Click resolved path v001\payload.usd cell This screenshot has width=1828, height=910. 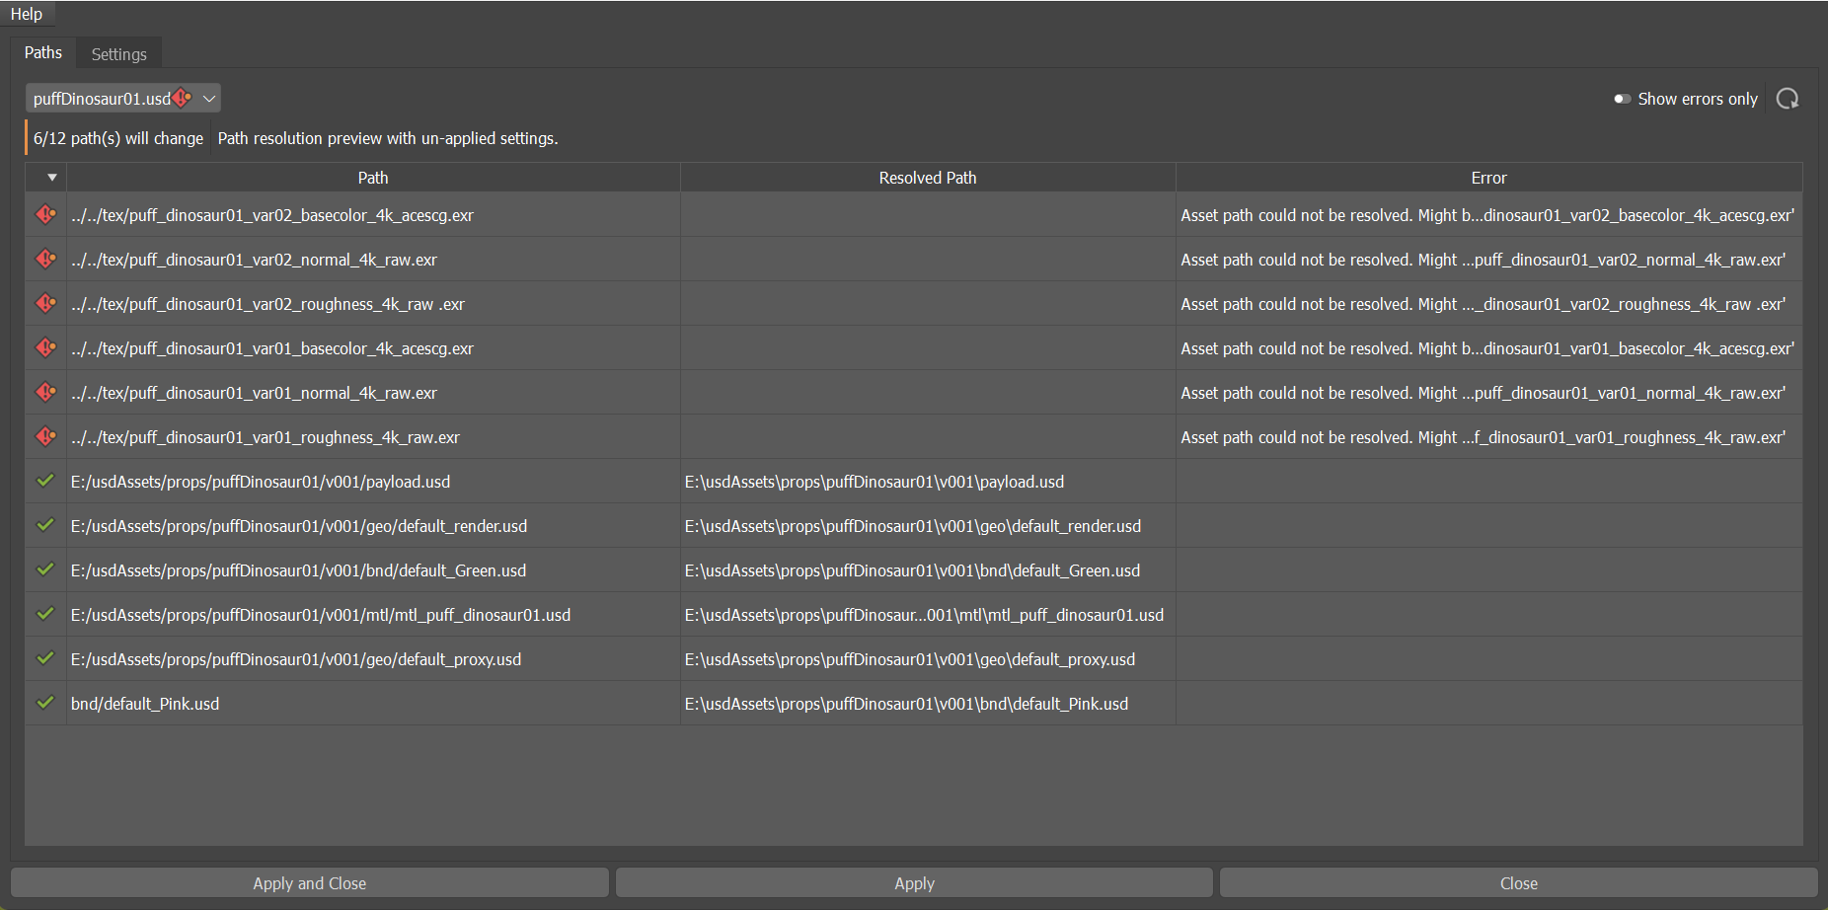(928, 481)
